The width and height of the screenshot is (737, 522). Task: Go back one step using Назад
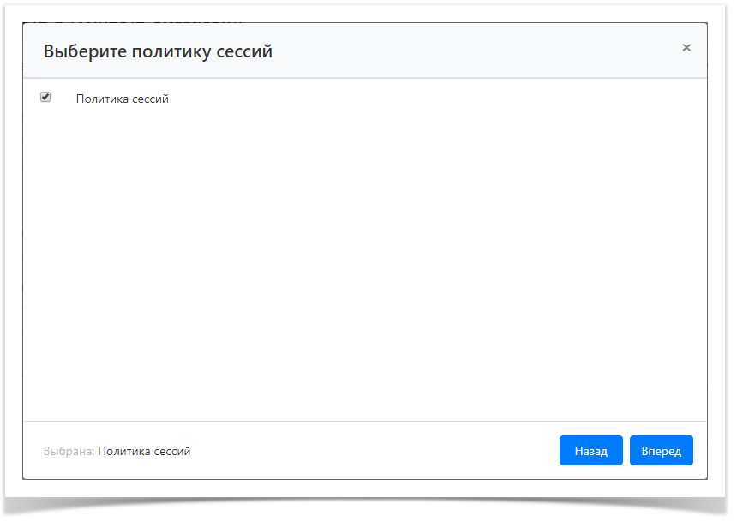pyautogui.click(x=590, y=451)
